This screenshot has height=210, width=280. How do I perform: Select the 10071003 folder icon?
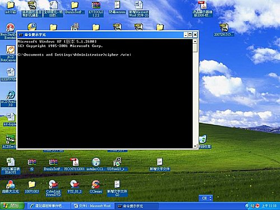coord(32,186)
